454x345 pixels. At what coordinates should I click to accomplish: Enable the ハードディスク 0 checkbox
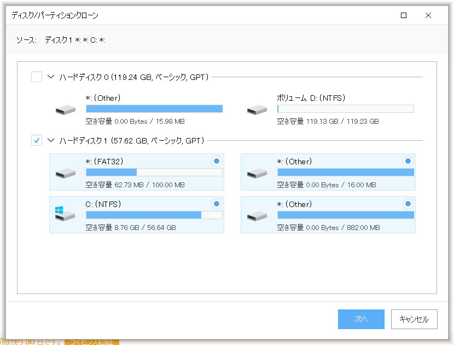click(x=37, y=77)
